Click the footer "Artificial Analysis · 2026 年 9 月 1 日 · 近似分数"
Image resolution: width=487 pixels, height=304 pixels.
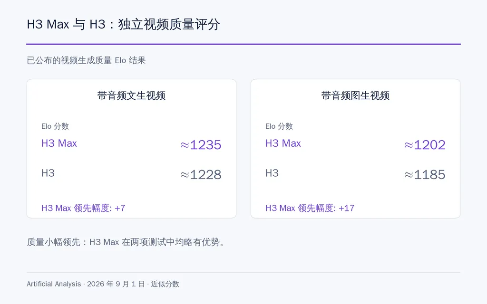(103, 284)
